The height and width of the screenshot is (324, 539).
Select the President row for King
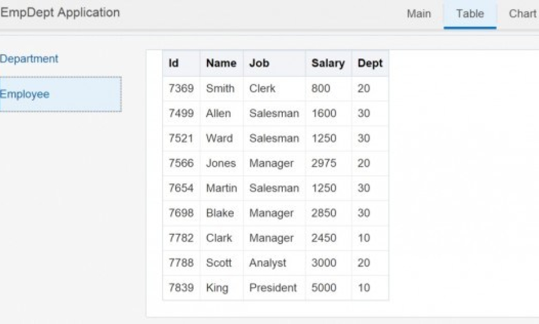click(273, 288)
